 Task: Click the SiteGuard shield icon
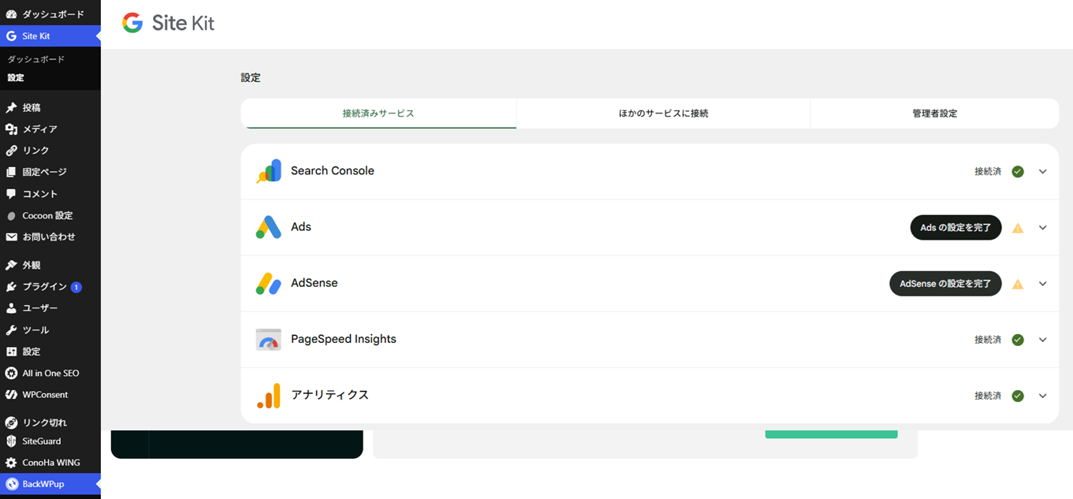(x=11, y=441)
